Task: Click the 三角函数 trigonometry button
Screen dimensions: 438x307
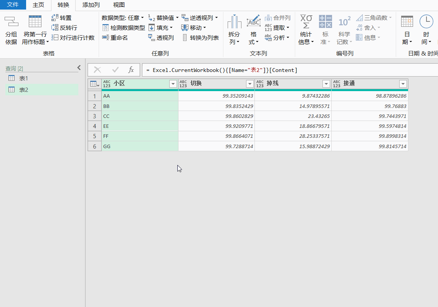Action: [374, 18]
